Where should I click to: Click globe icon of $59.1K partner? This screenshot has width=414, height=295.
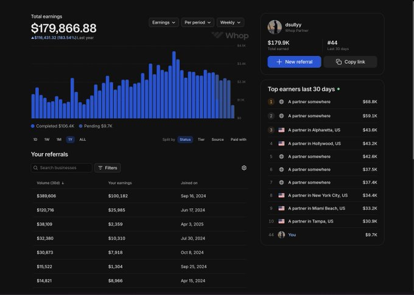[281, 116]
